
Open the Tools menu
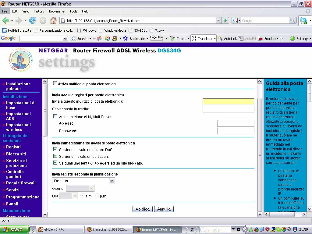73,11
